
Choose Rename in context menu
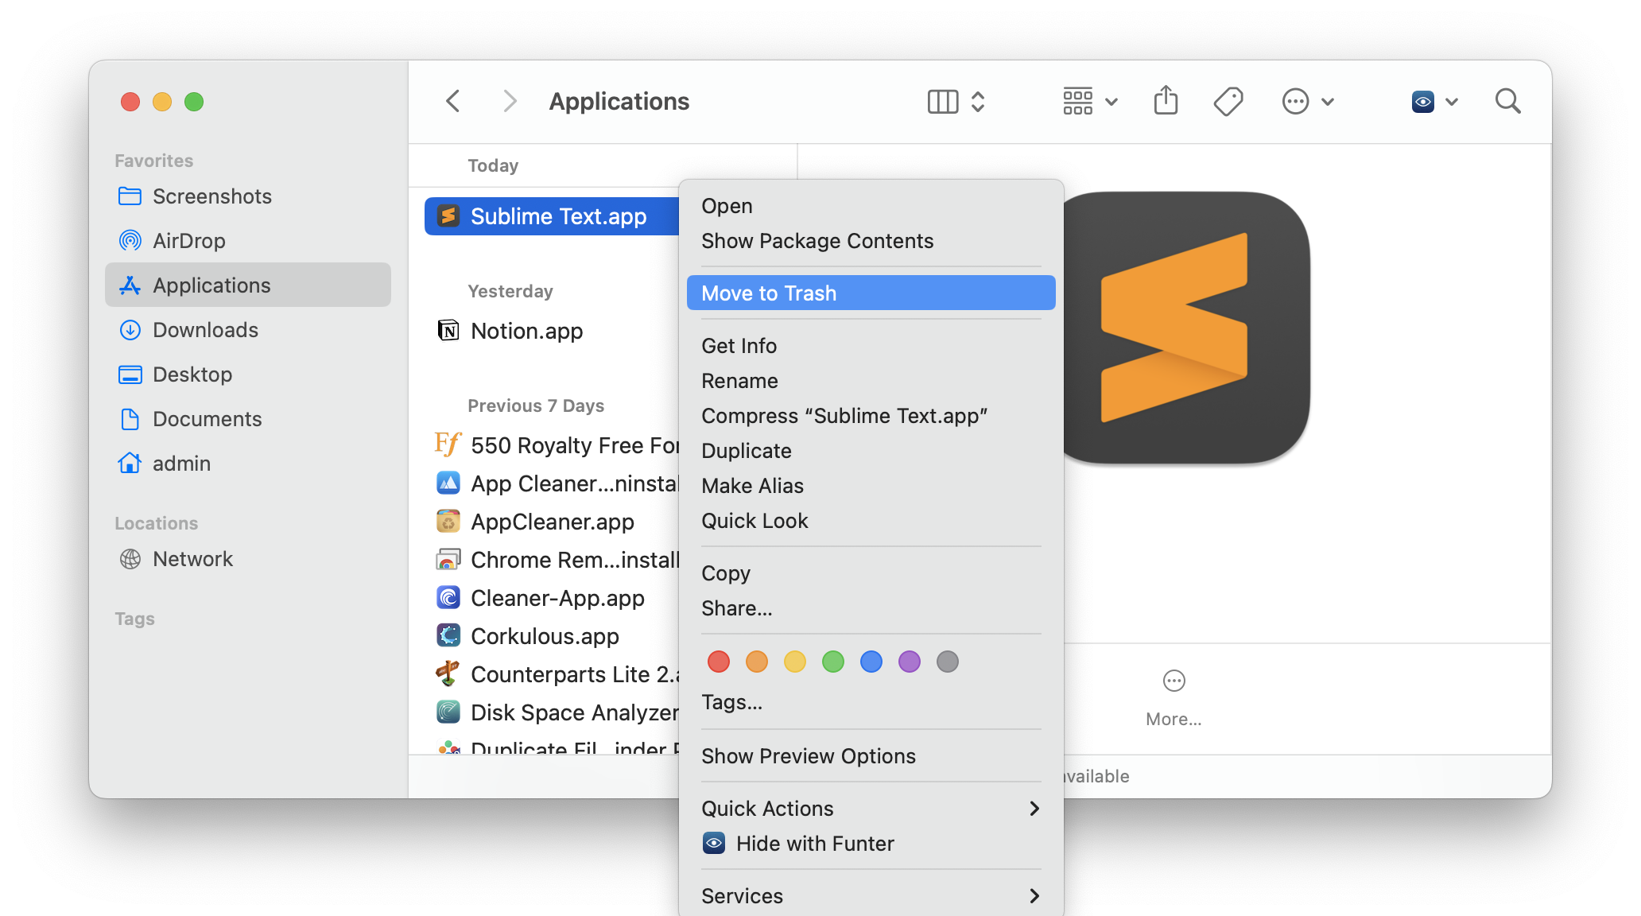coord(871,381)
